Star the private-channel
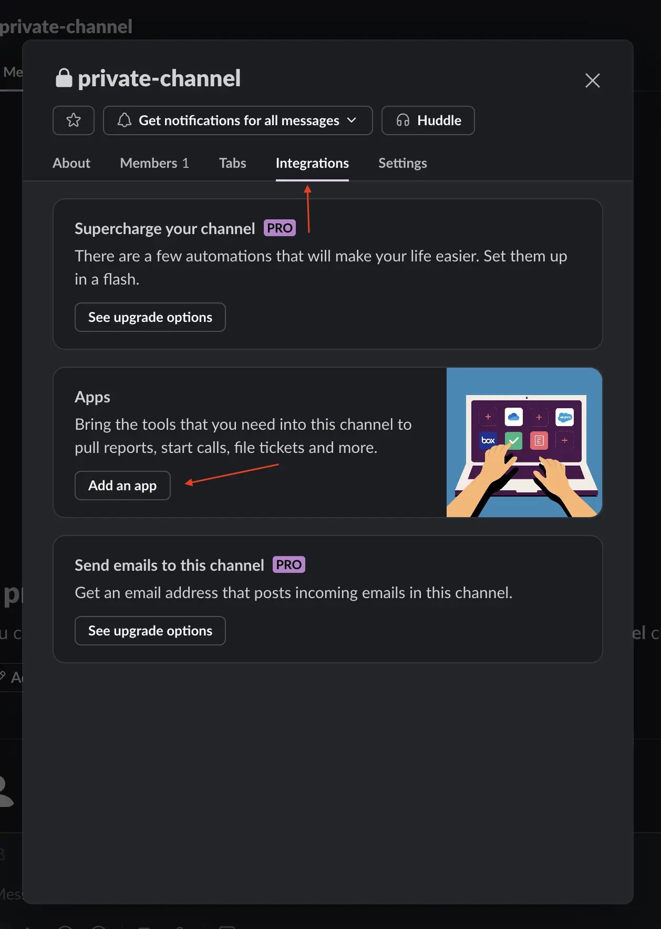 74,120
